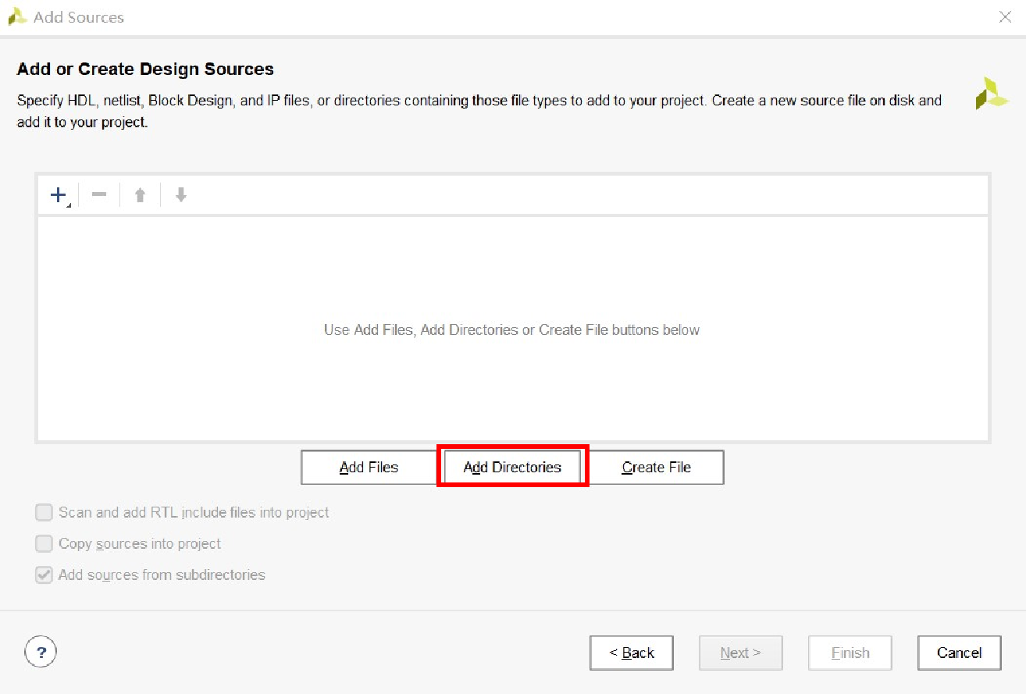Image resolution: width=1026 pixels, height=694 pixels.
Task: Toggle Add sources from subdirectories checkbox
Action: tap(45, 575)
